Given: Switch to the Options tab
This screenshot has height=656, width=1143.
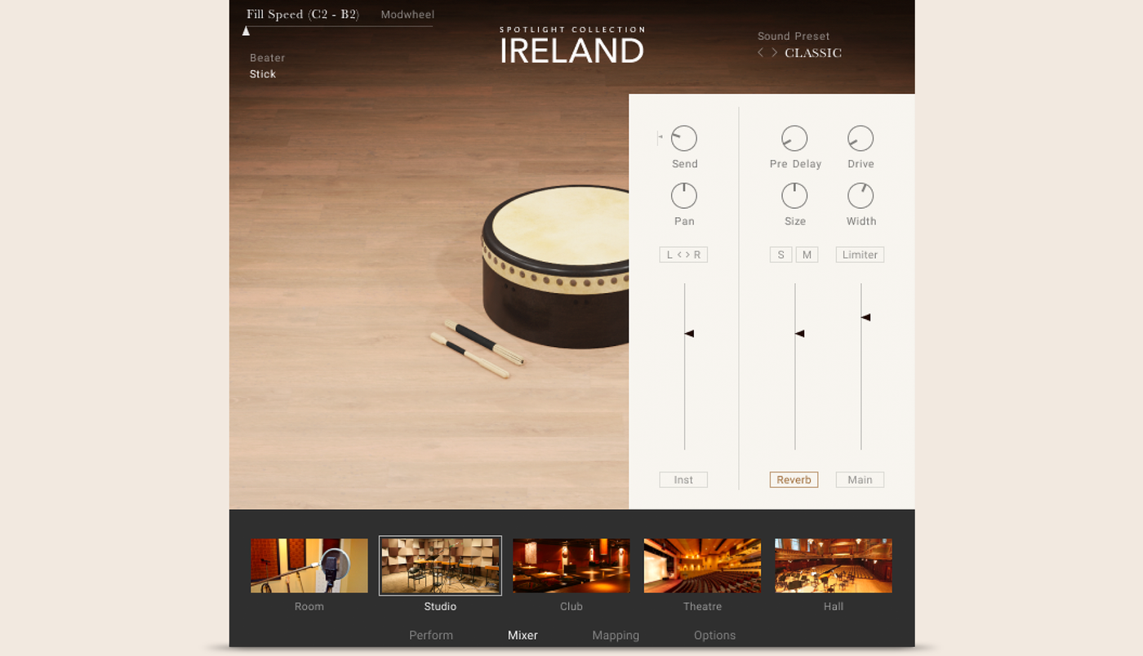Looking at the screenshot, I should pos(714,636).
